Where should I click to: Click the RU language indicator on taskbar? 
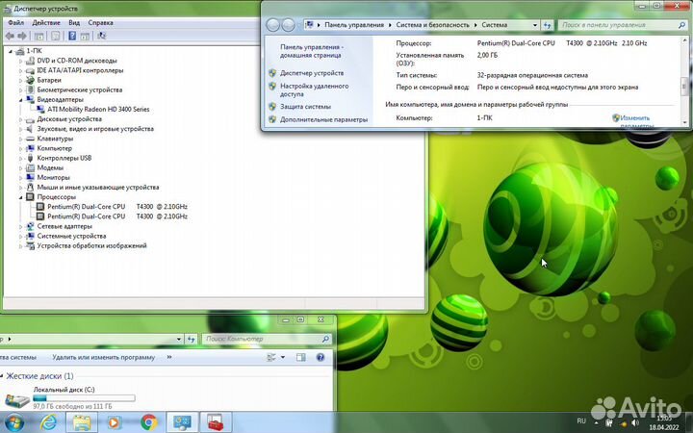tap(581, 421)
